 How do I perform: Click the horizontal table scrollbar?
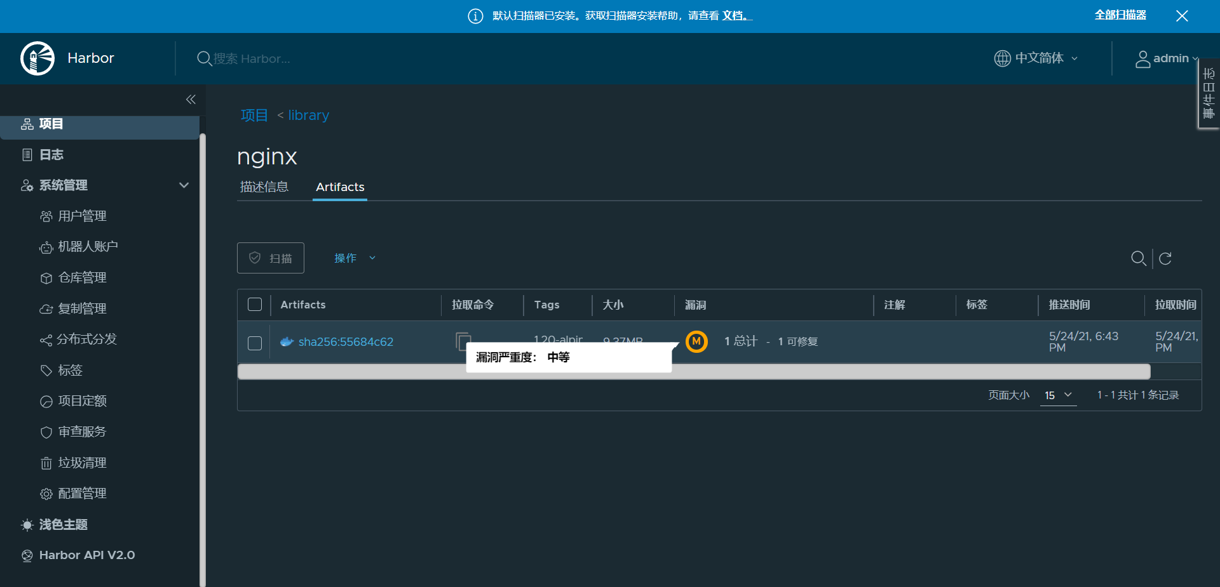click(694, 371)
